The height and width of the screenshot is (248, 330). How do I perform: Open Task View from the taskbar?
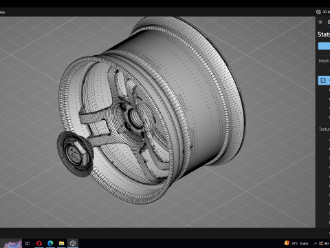pyautogui.click(x=27, y=243)
